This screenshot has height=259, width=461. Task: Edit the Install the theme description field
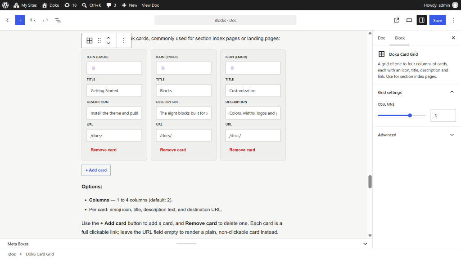tap(114, 113)
